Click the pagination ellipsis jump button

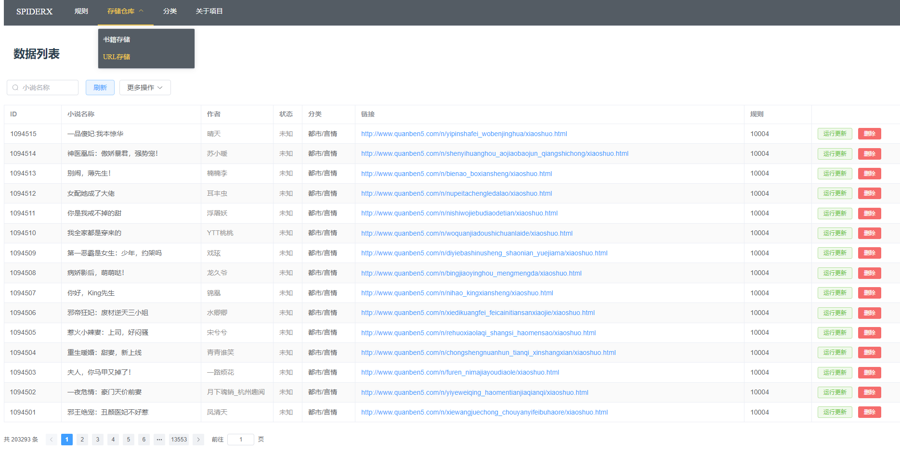coord(159,440)
